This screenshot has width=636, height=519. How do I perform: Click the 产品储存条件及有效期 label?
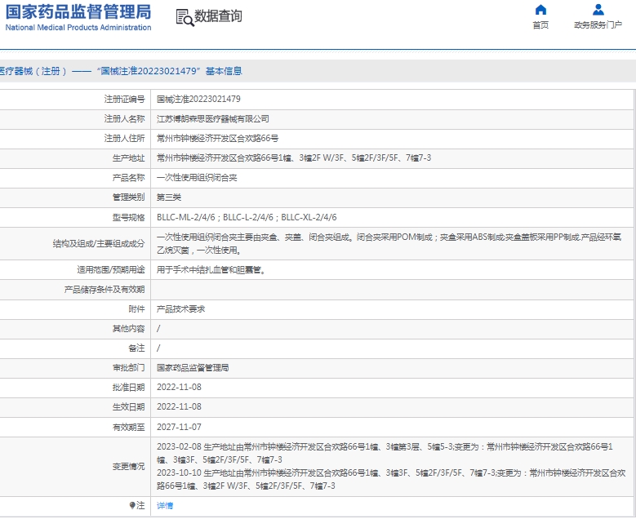pos(105,290)
